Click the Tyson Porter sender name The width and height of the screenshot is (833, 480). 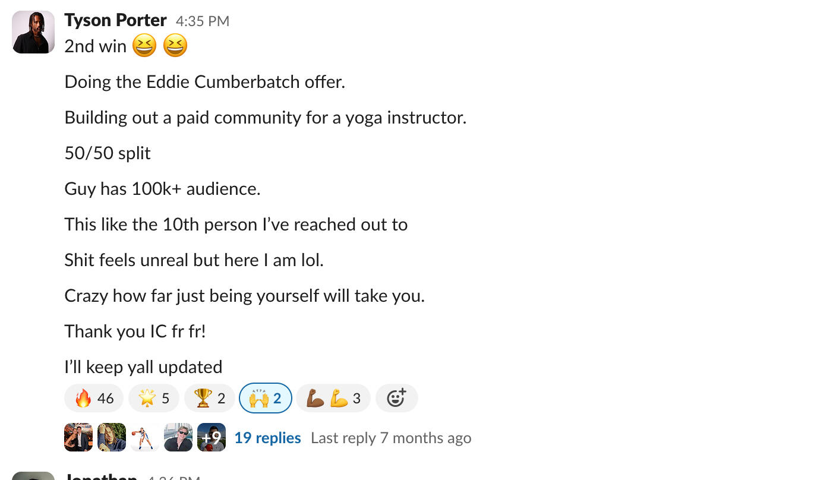point(115,20)
